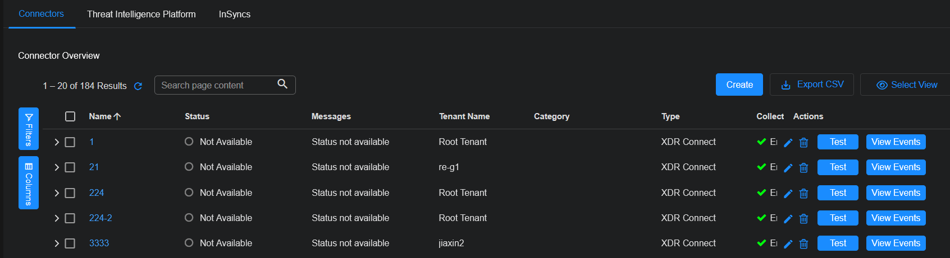
Task: Check the box for connector 21
Action: pos(70,167)
